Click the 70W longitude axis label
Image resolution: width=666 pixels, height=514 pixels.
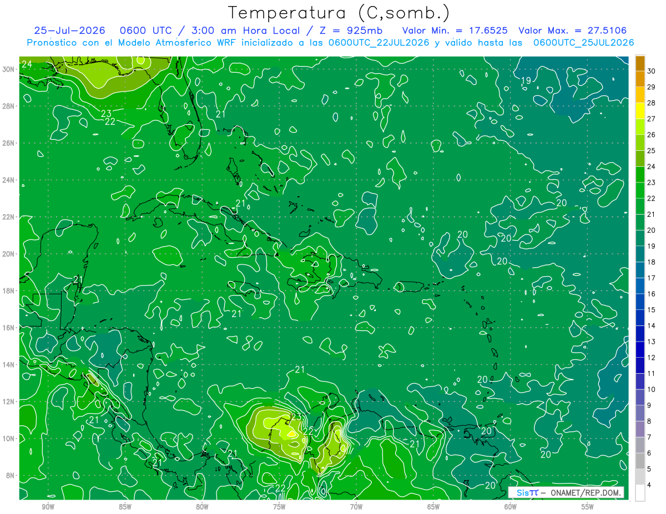pos(356,507)
